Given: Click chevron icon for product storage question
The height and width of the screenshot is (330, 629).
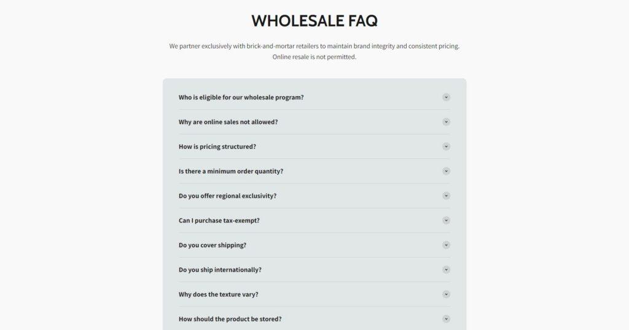Looking at the screenshot, I should [x=446, y=318].
